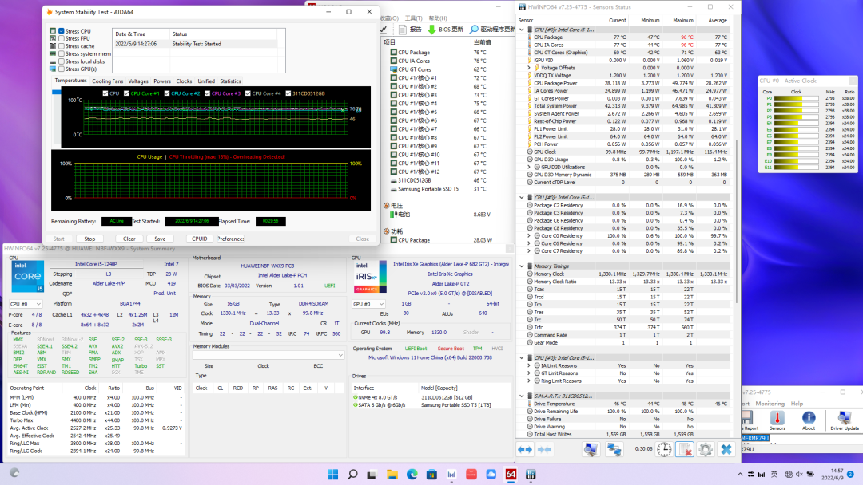Screen dimensions: 863x485
Task: Open the Memory Modules dropdown
Action: (x=268, y=355)
